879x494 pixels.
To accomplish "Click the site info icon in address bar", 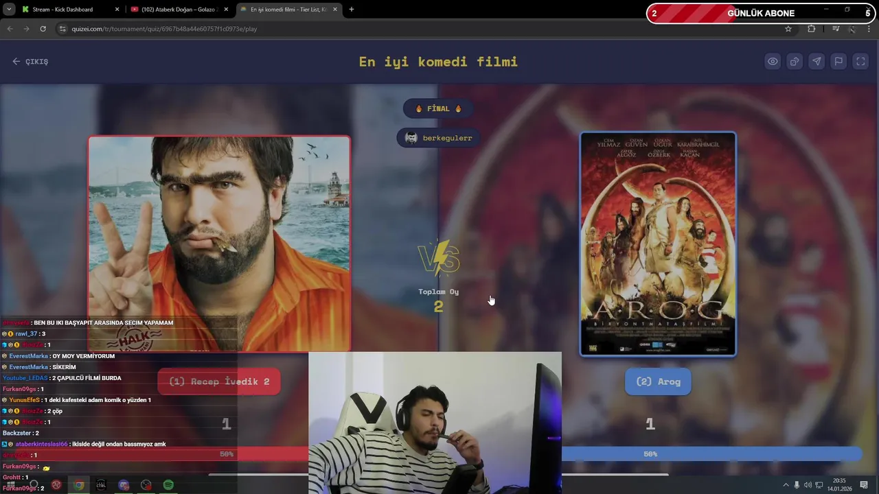I will [x=62, y=29].
